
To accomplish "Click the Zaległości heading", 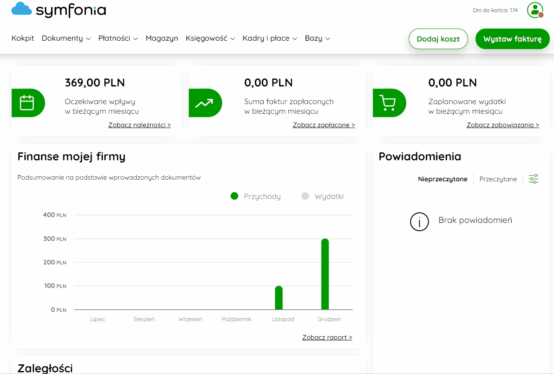I will click(45, 368).
